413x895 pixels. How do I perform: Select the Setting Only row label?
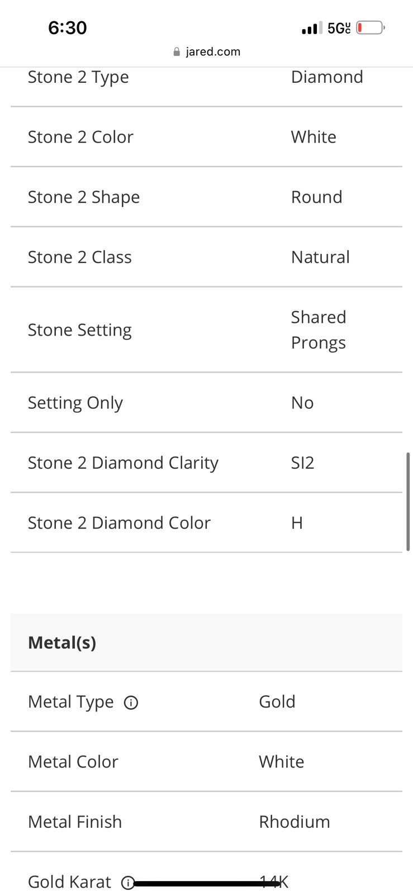click(x=75, y=403)
